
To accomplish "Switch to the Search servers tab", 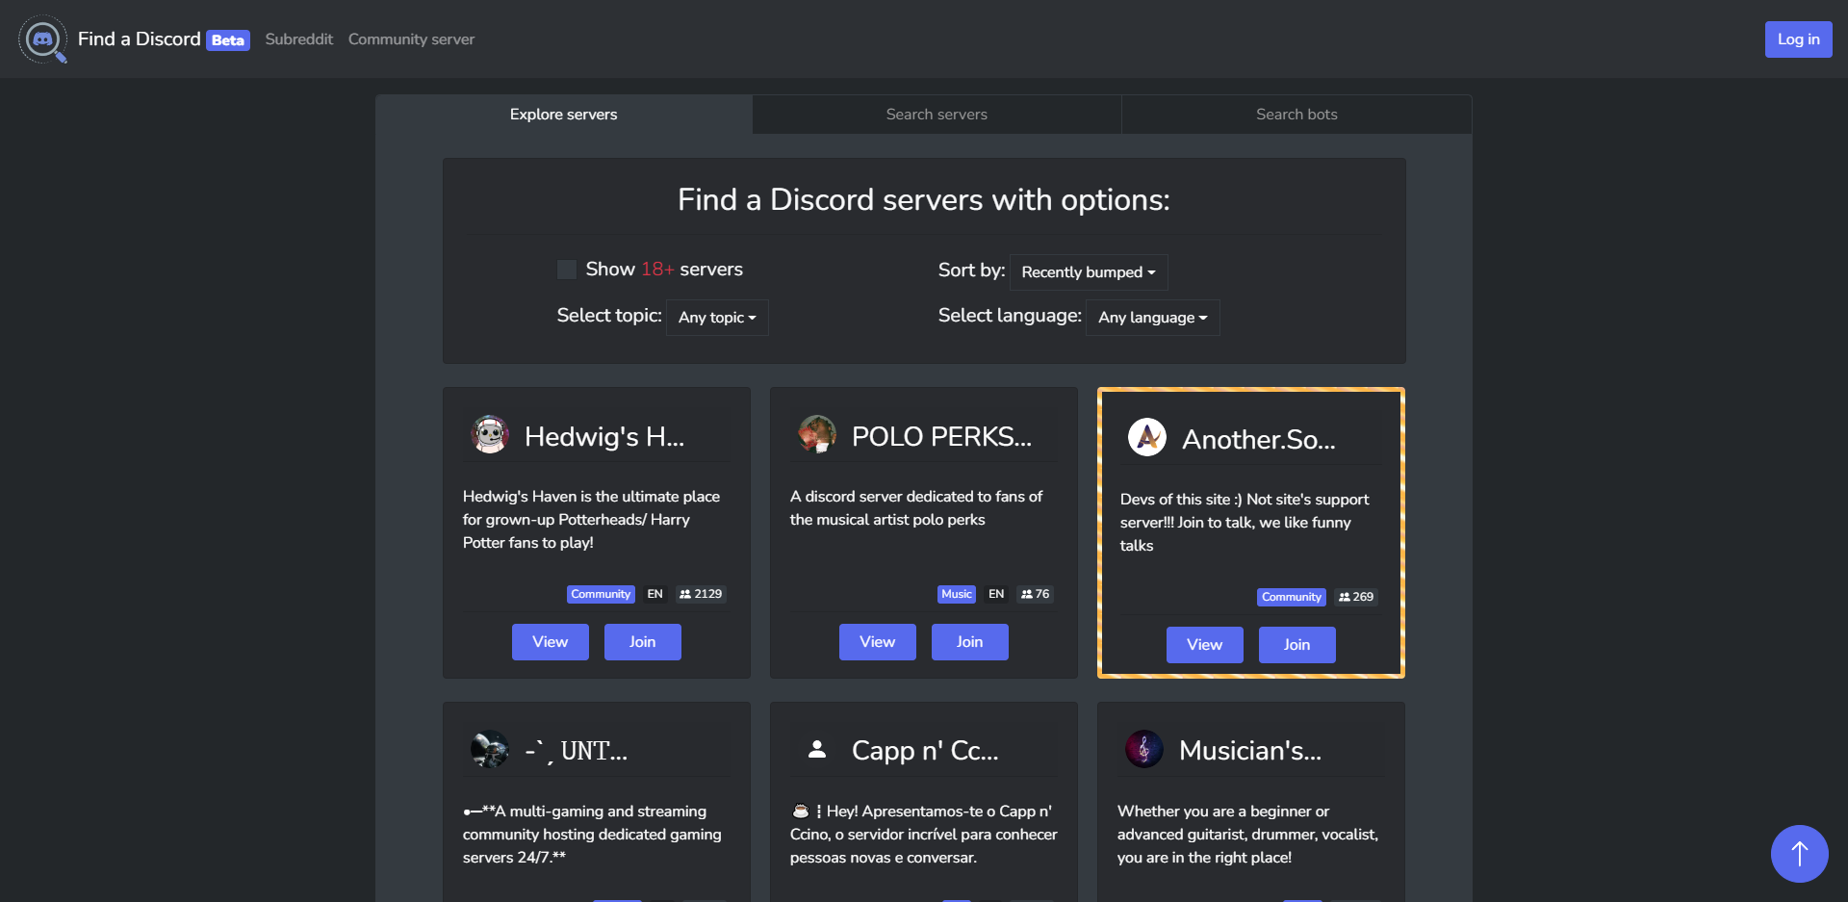I will pyautogui.click(x=937, y=115).
